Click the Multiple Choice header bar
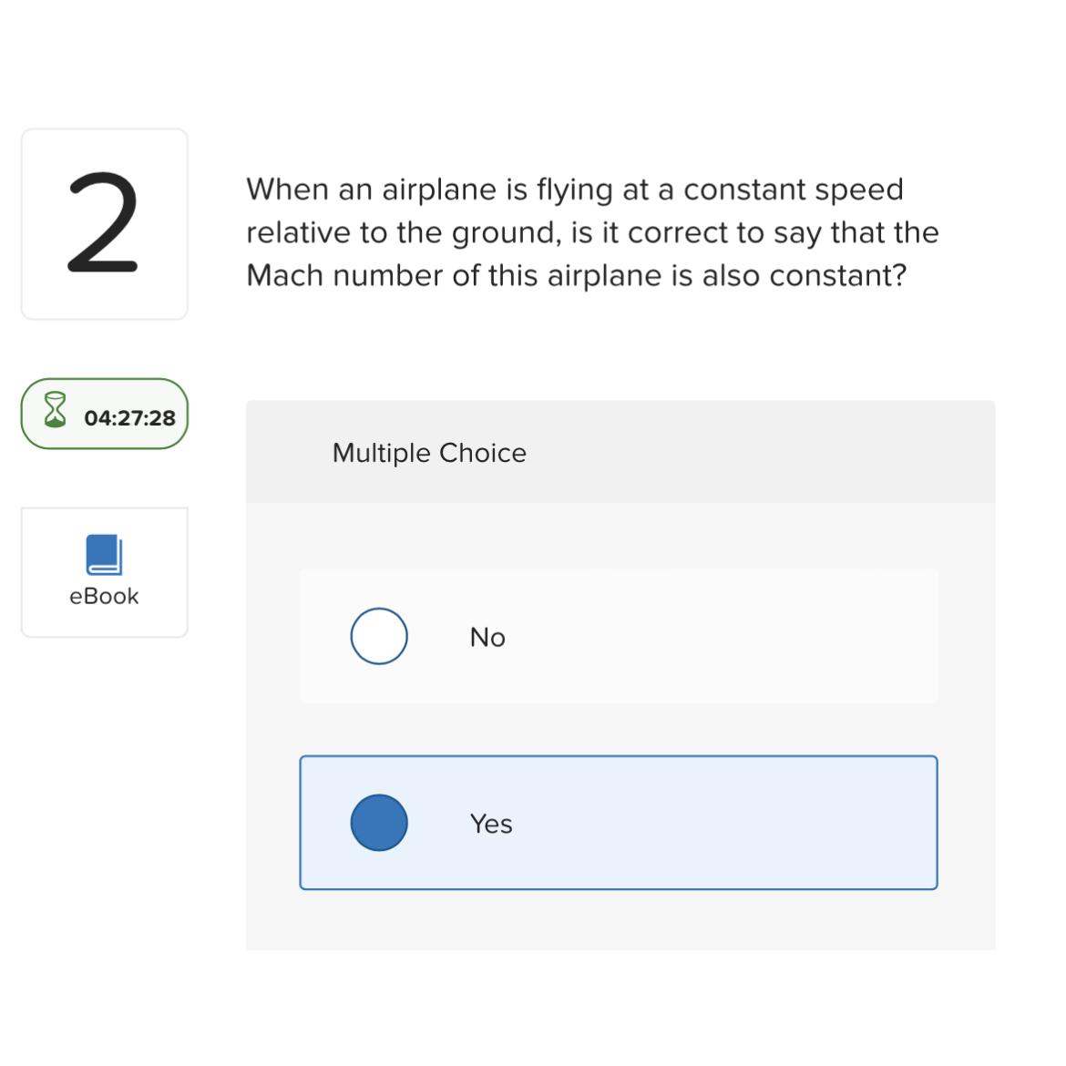1066x1066 pixels. click(x=621, y=450)
